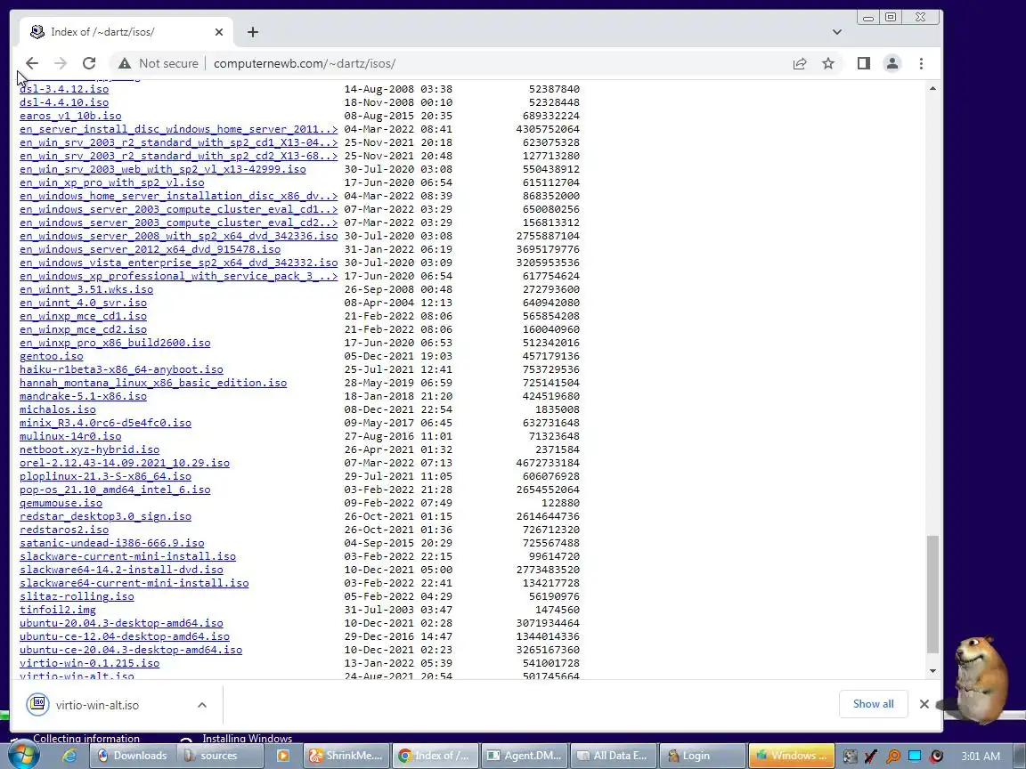Switch to the ShrinkMe taskbar window
The width and height of the screenshot is (1026, 769).
pyautogui.click(x=346, y=756)
